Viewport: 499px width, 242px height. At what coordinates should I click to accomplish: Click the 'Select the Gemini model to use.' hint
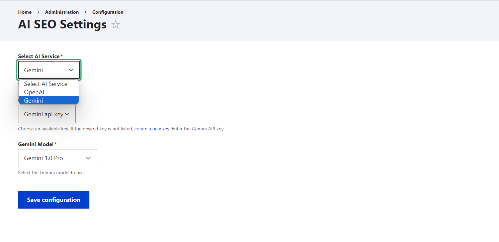[x=51, y=173]
